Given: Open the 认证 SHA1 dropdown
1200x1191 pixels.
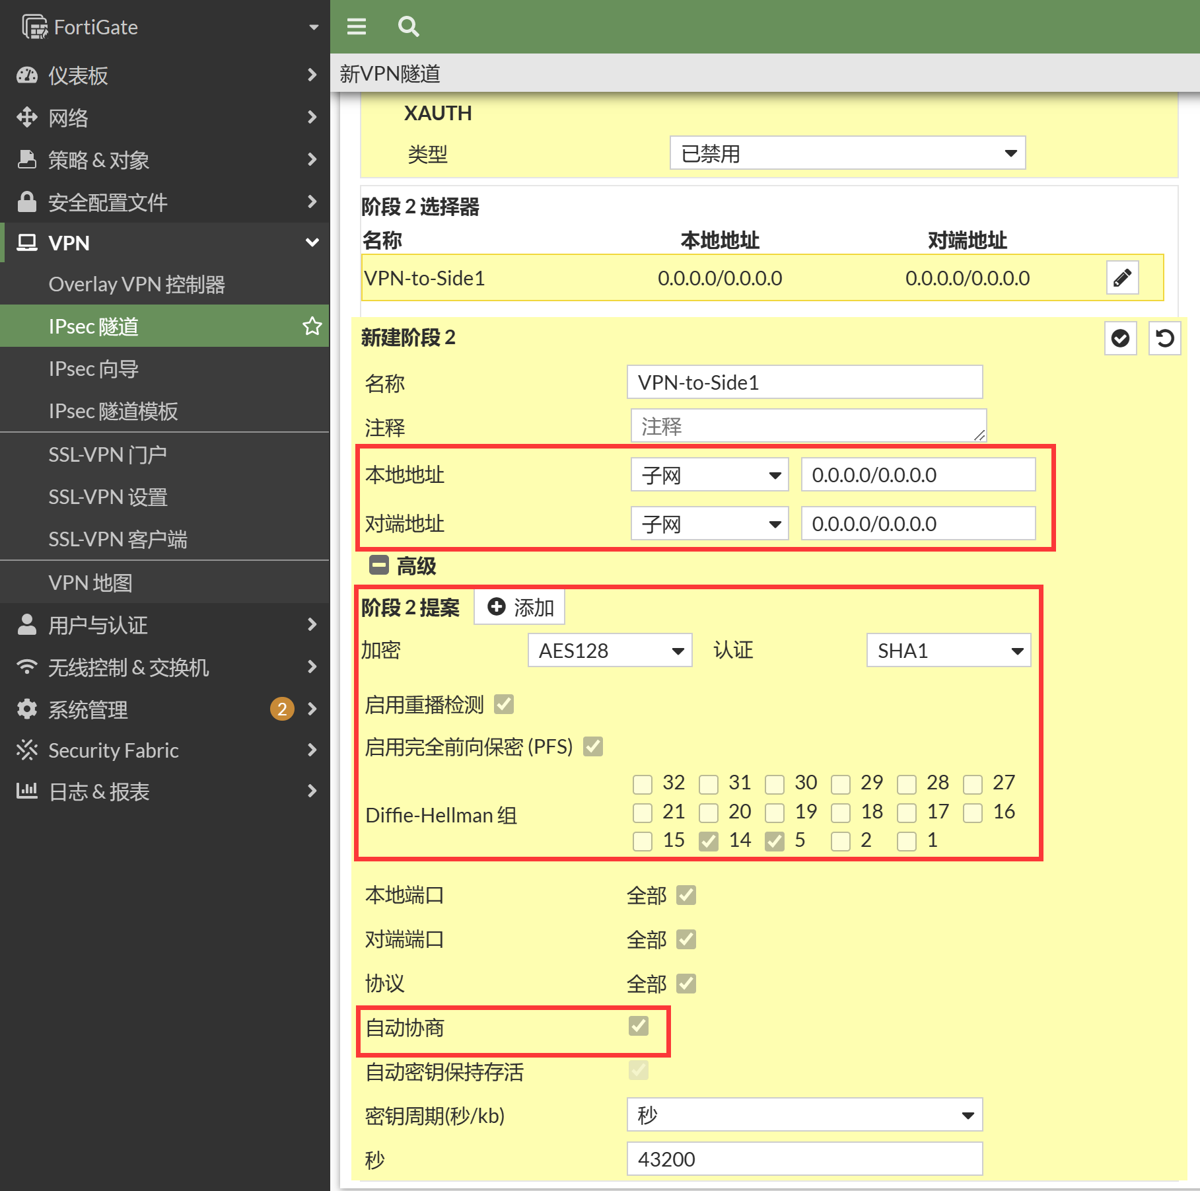Looking at the screenshot, I should tap(948, 650).
